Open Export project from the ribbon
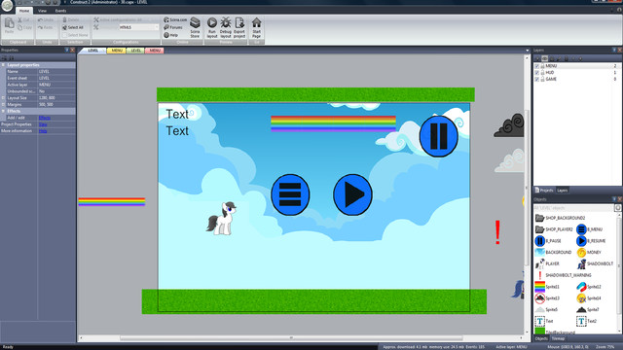This screenshot has height=350, width=623. coord(239,28)
